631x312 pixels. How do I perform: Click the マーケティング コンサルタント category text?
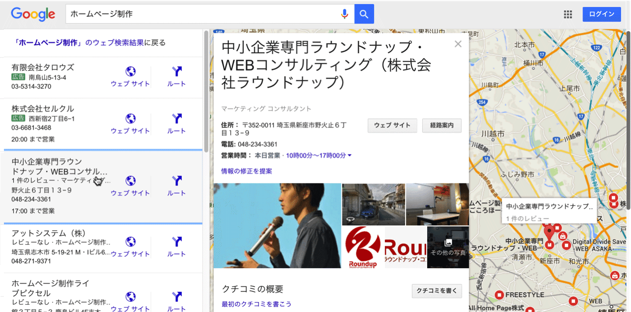tap(266, 109)
